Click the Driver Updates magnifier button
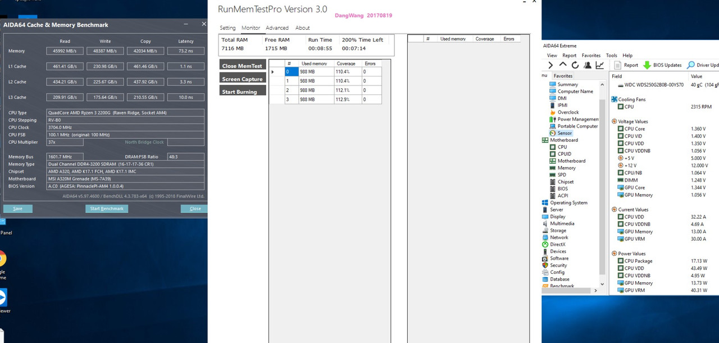 click(x=703, y=65)
